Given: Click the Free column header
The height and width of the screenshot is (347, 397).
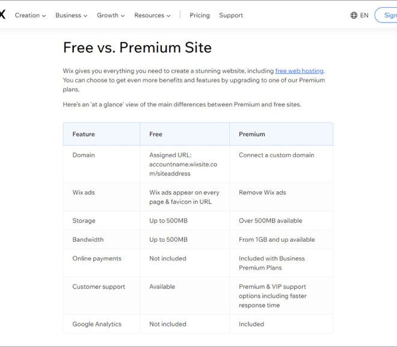Looking at the screenshot, I should click(x=156, y=134).
